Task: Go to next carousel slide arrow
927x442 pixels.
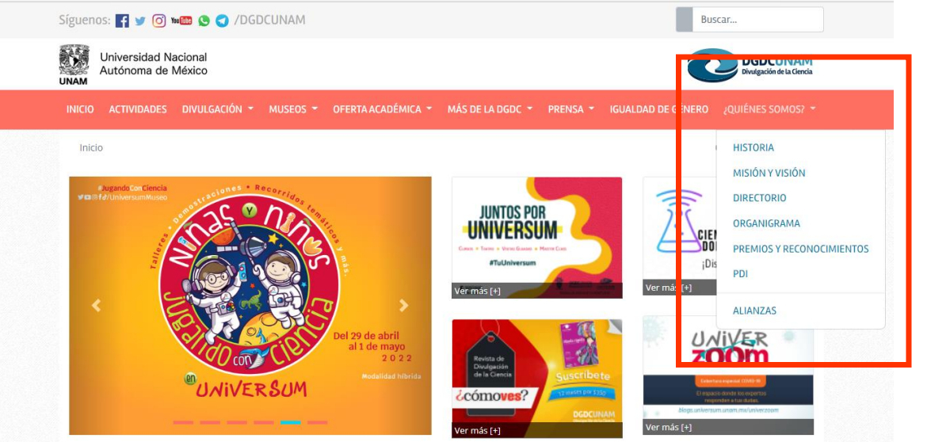Action: coord(404,305)
